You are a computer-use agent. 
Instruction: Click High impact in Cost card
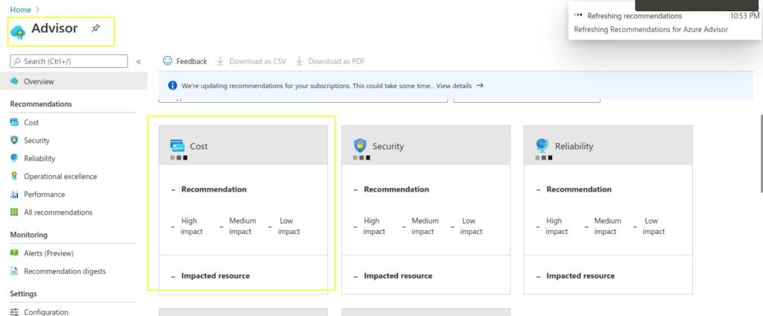tap(191, 226)
